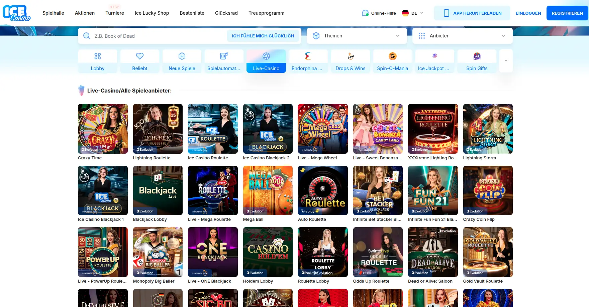589x307 pixels.
Task: Open the Holdem Lobby thumbnail
Action: tap(268, 252)
